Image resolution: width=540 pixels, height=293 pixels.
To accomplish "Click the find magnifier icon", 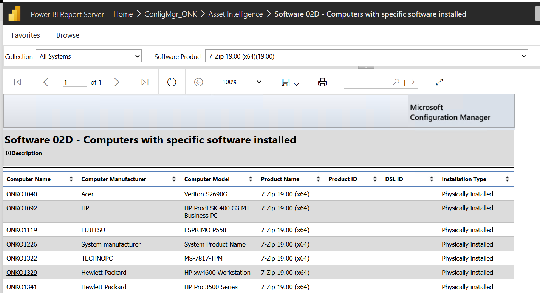I will [x=396, y=82].
